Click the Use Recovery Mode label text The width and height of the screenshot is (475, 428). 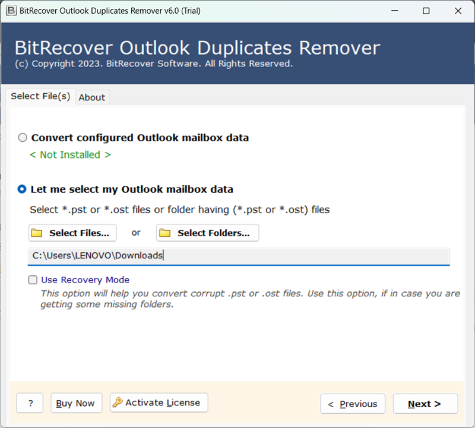pos(85,280)
